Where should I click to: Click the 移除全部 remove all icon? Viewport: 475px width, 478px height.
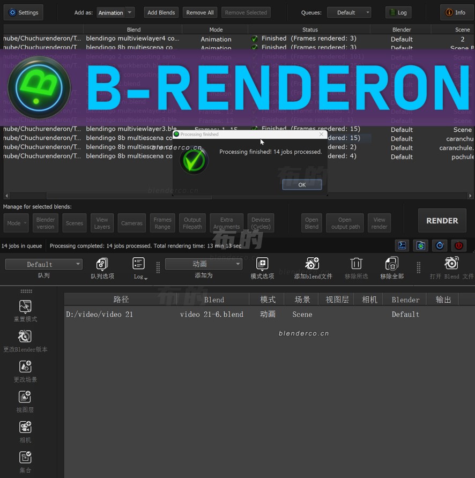392,264
